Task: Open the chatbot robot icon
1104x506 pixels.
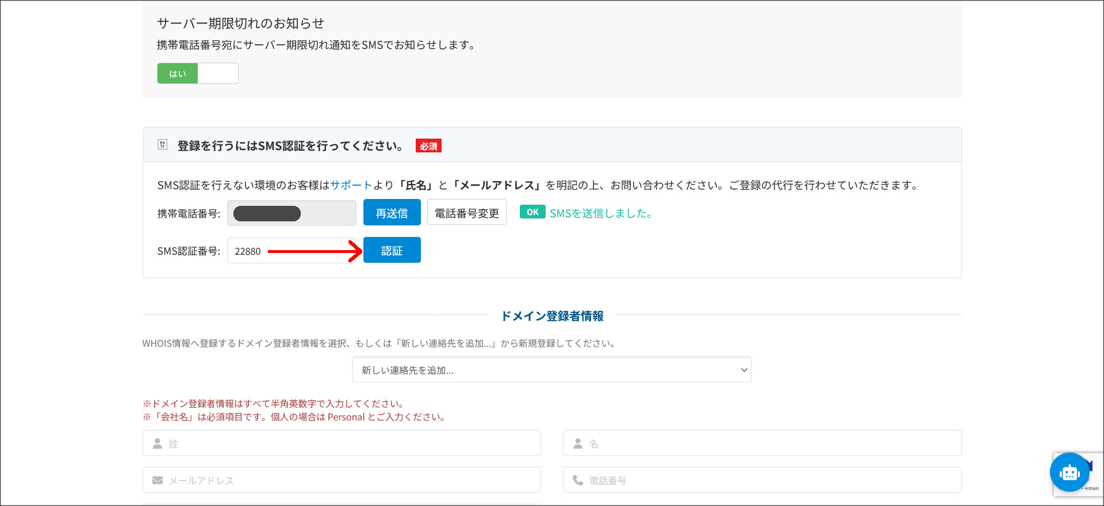Action: (1069, 473)
